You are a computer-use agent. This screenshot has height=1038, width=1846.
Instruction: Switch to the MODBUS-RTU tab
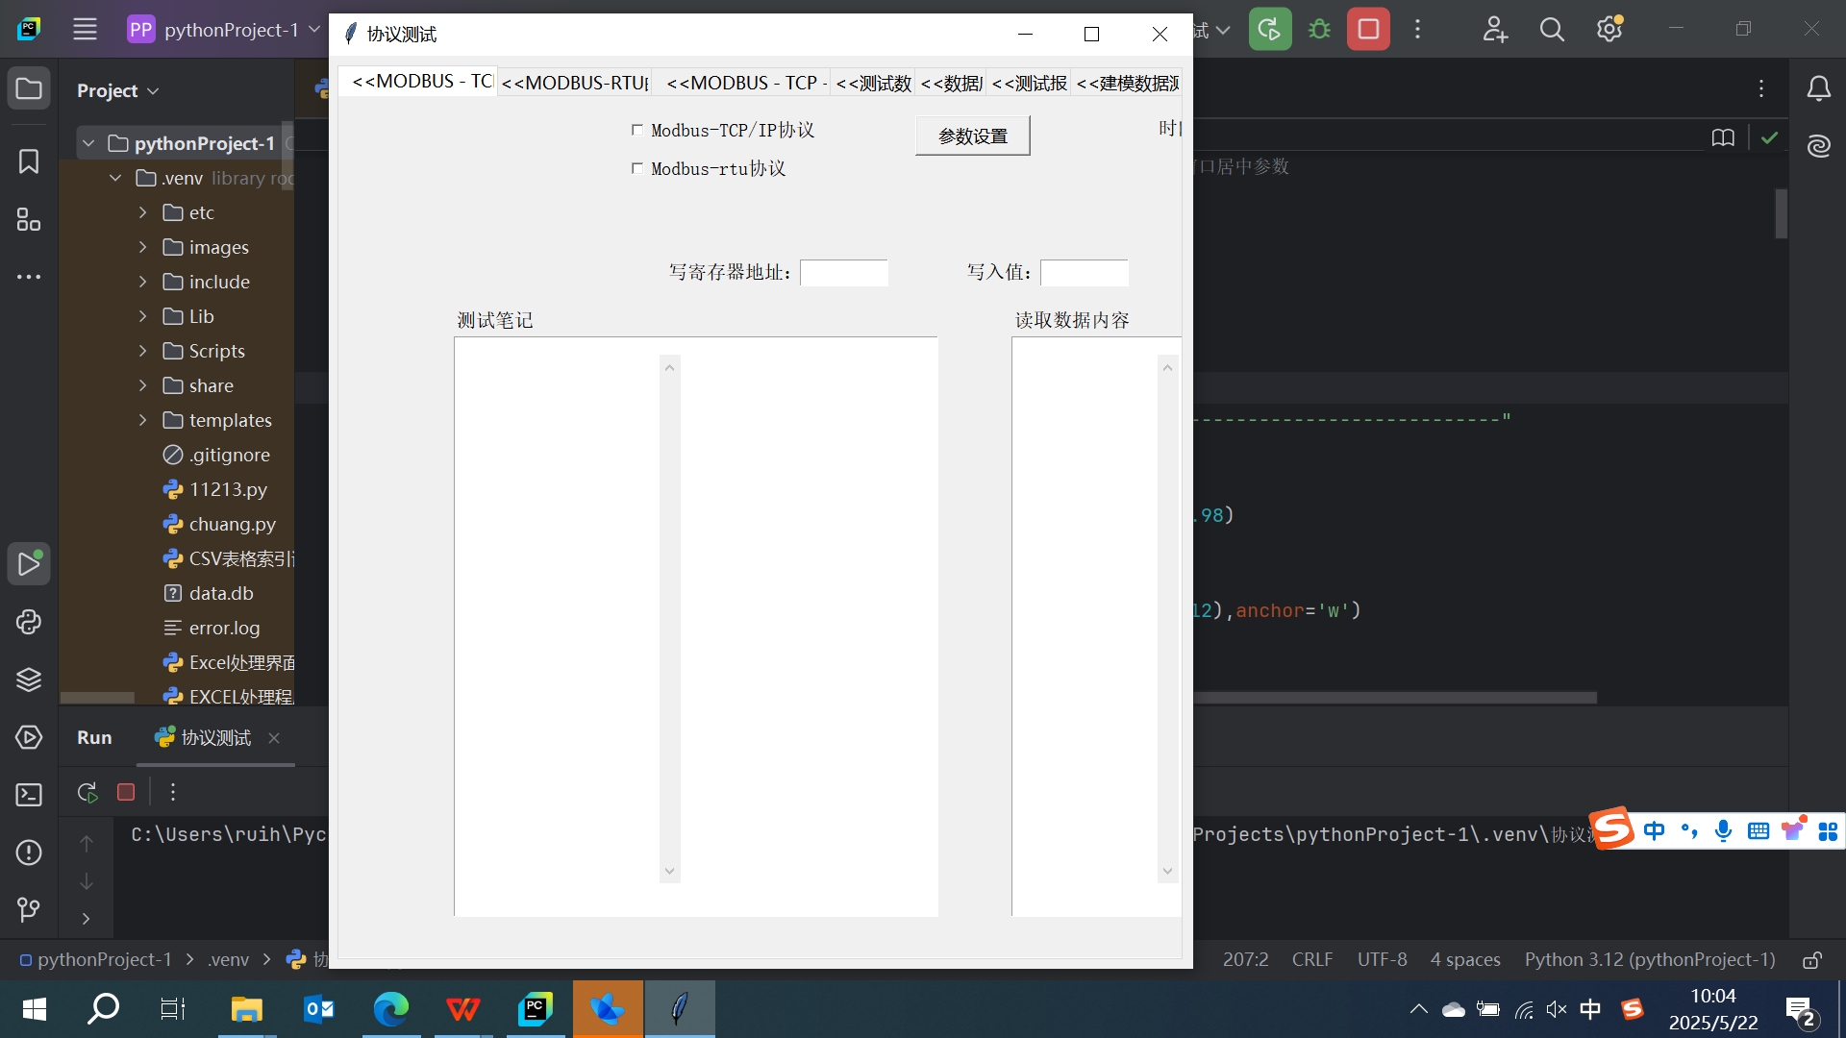coord(574,83)
